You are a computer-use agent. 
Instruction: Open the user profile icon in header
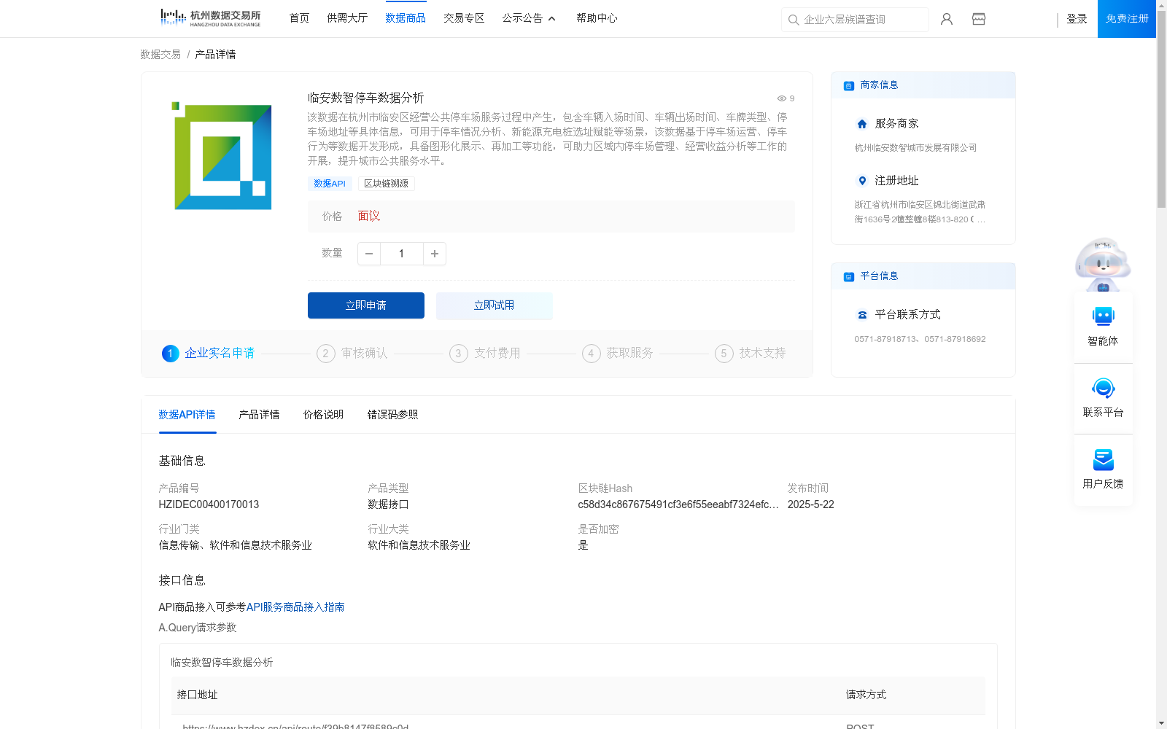[947, 19]
